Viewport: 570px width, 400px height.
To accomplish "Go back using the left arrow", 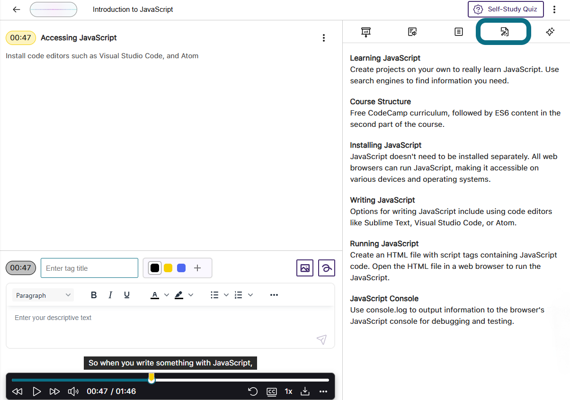I will (17, 9).
